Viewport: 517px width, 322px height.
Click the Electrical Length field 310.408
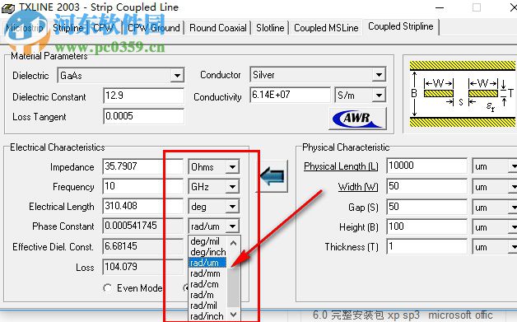(142, 207)
